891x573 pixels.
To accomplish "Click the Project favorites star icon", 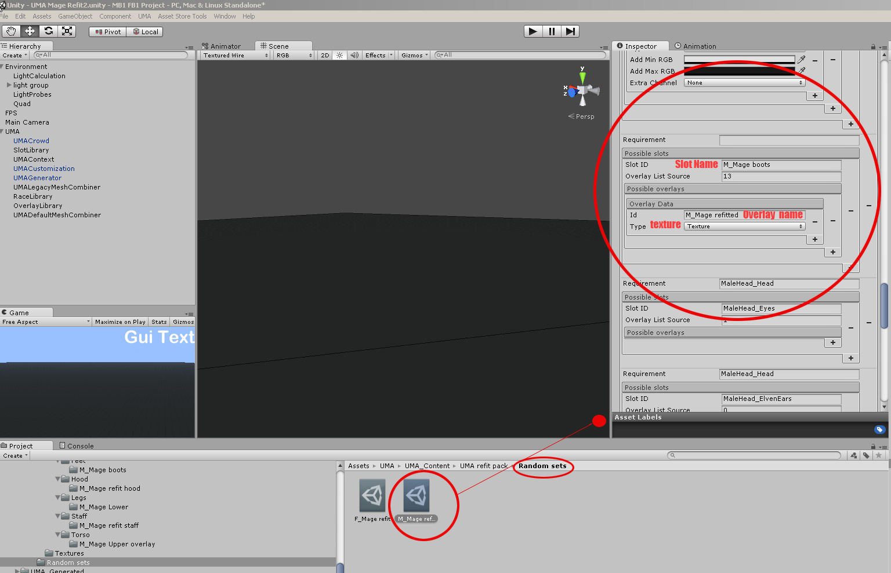I will click(x=879, y=455).
